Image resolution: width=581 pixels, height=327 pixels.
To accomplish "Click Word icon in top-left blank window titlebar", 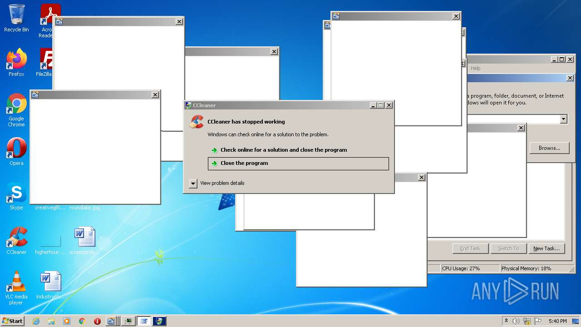I will click(59, 21).
